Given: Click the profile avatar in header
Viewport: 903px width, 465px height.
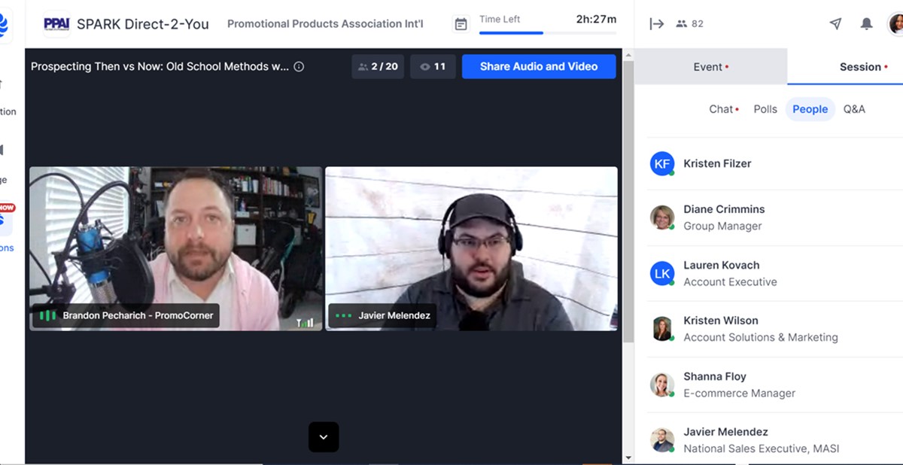Looking at the screenshot, I should (x=895, y=24).
